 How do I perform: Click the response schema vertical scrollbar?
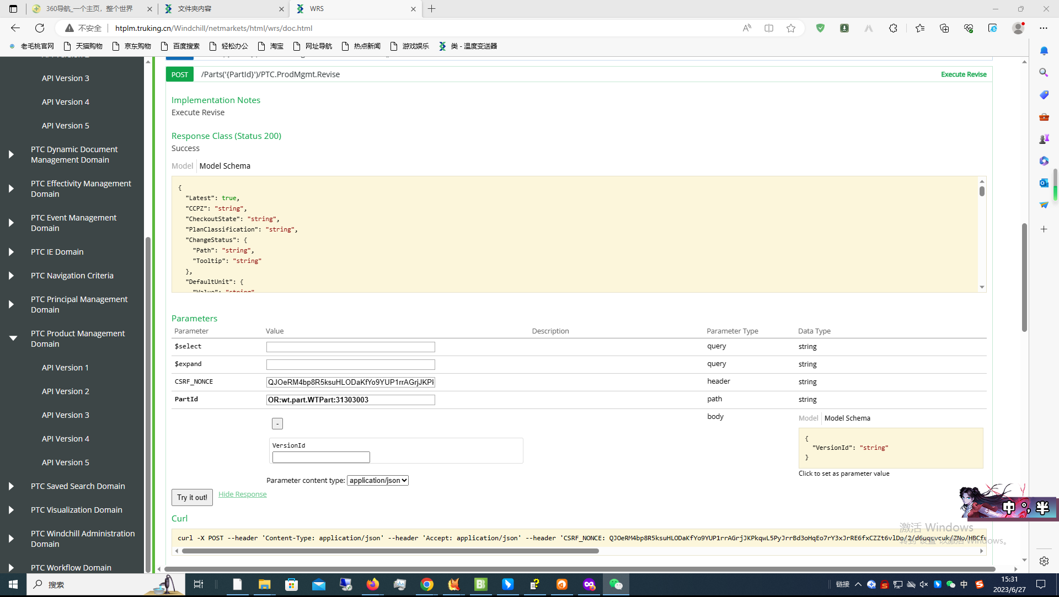tap(982, 191)
